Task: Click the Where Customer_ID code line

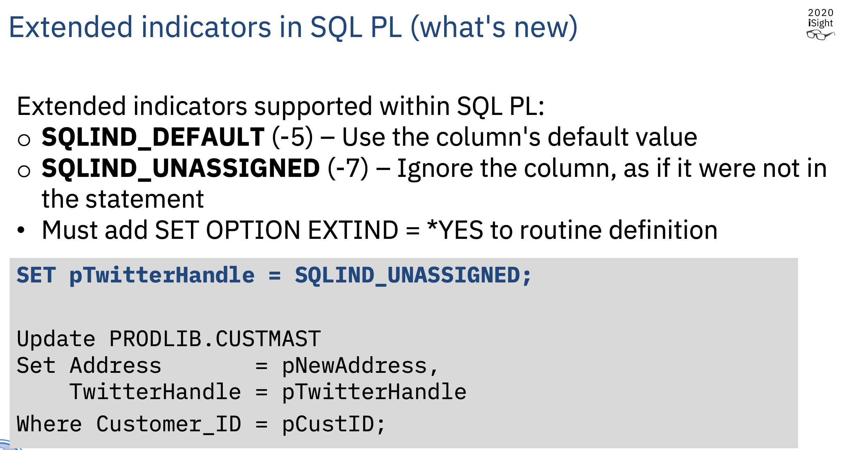Action: [201, 424]
